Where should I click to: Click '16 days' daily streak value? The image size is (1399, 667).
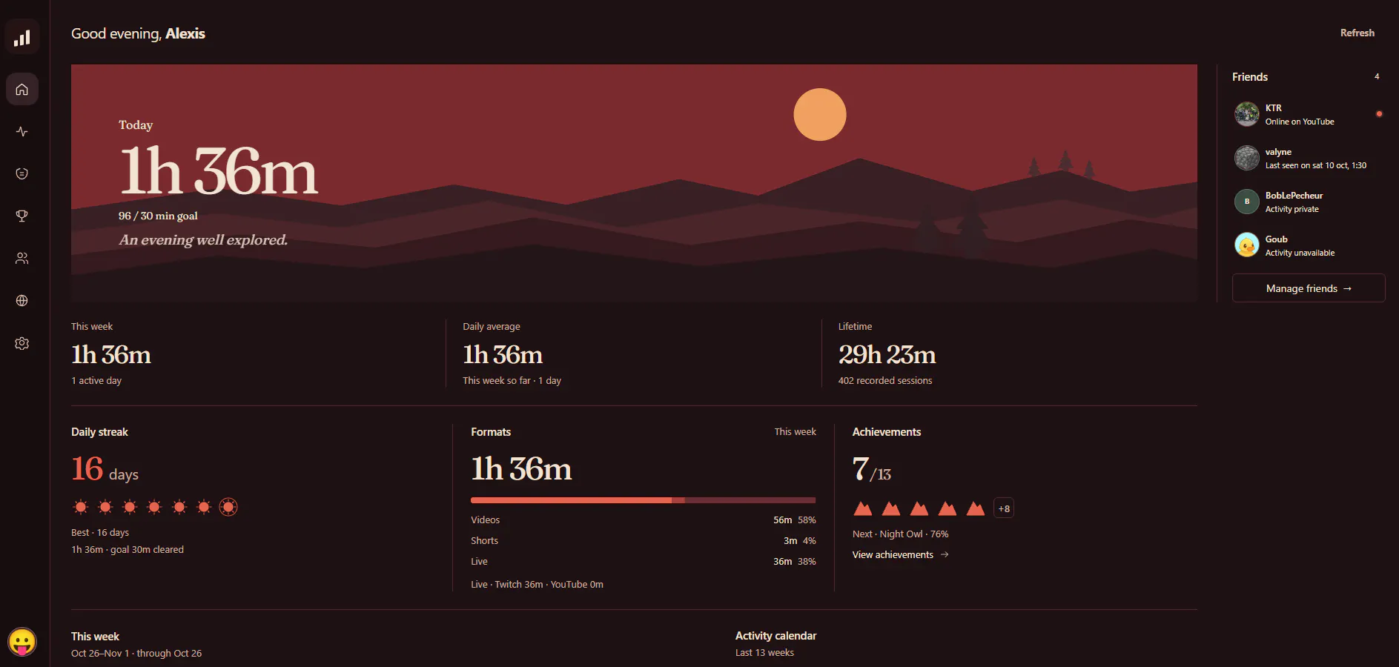105,470
